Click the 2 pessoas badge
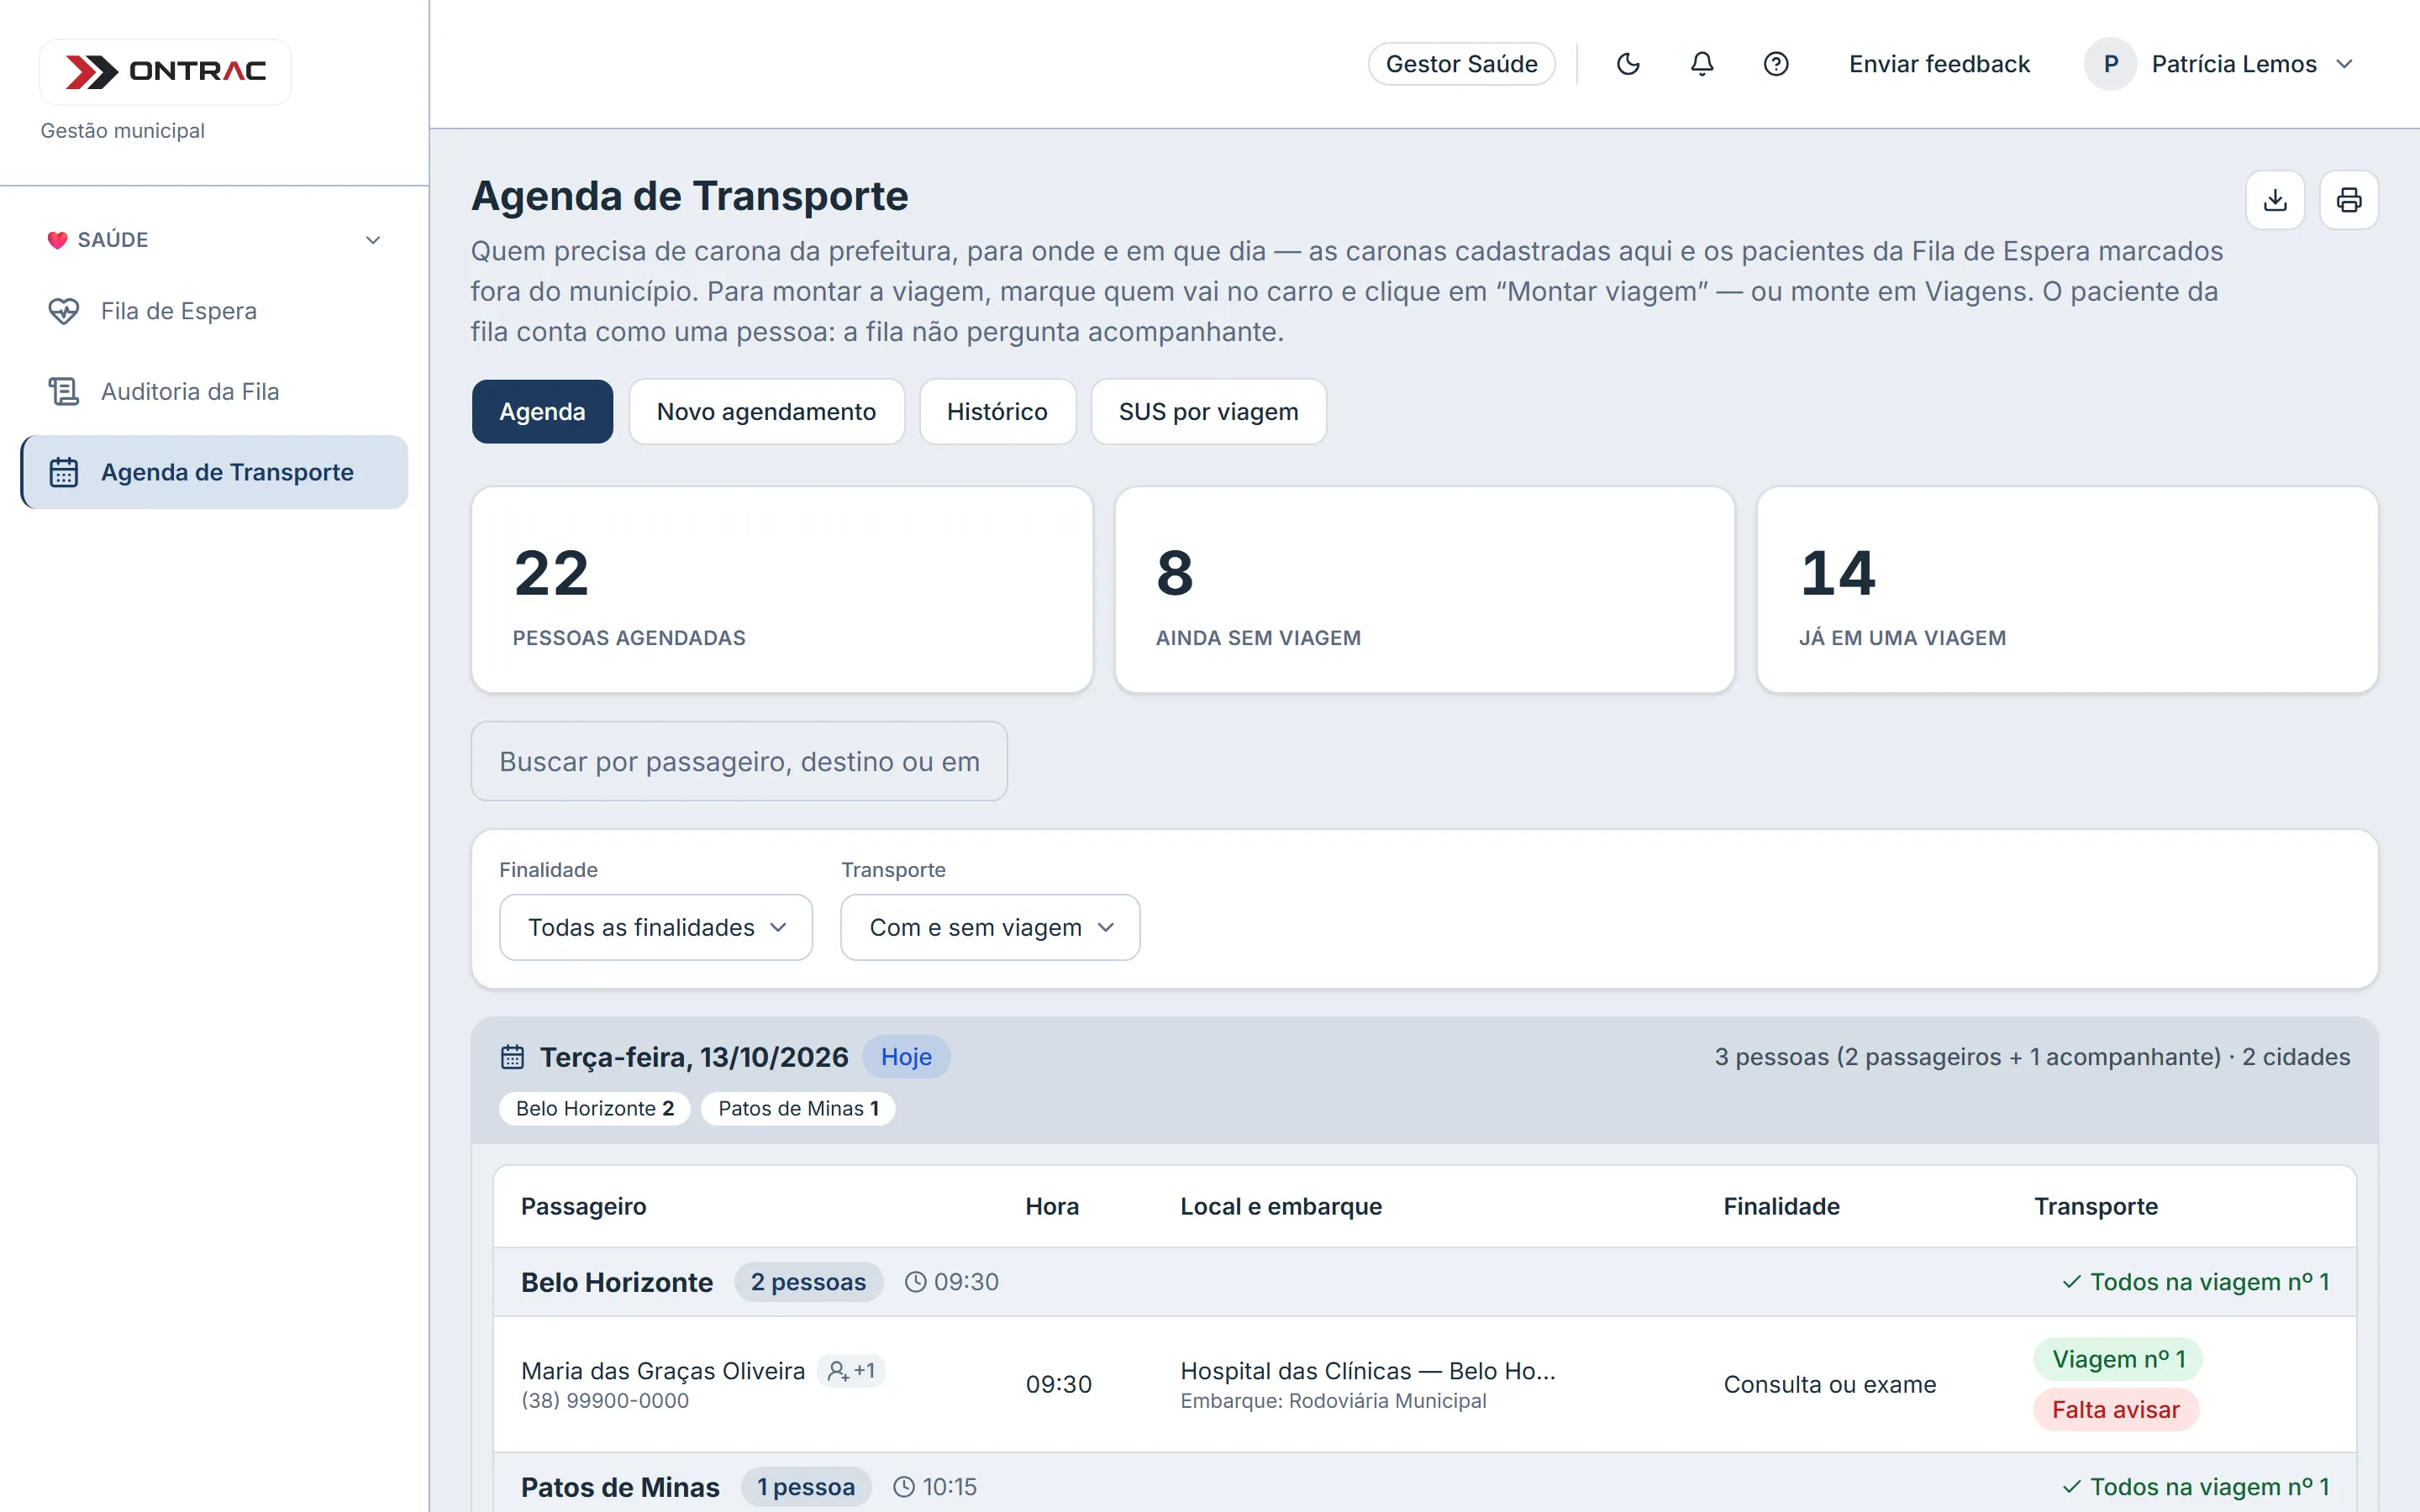The image size is (2420, 1512). point(808,1282)
